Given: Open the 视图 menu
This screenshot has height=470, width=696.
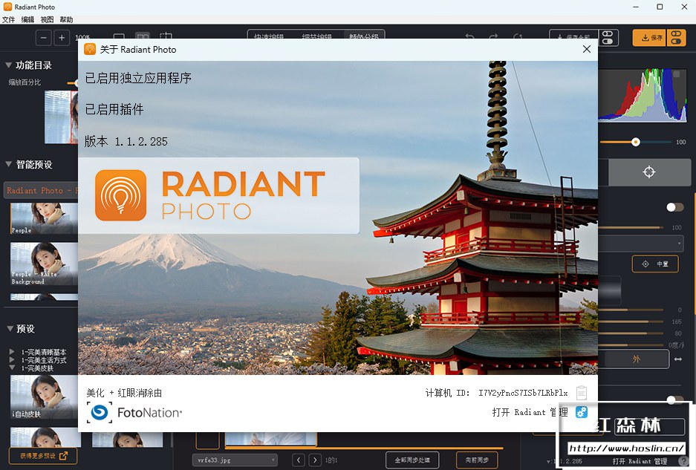Looking at the screenshot, I should pos(47,19).
